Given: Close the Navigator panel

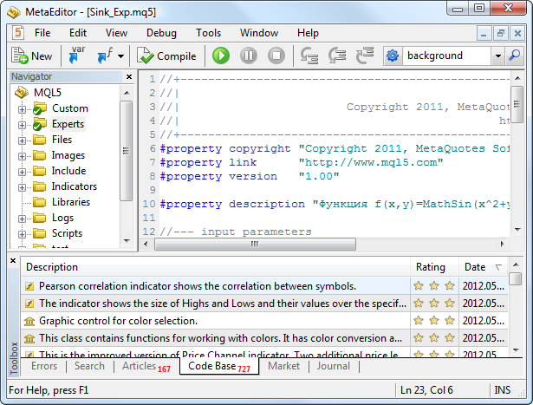Looking at the screenshot, I should click(x=129, y=77).
